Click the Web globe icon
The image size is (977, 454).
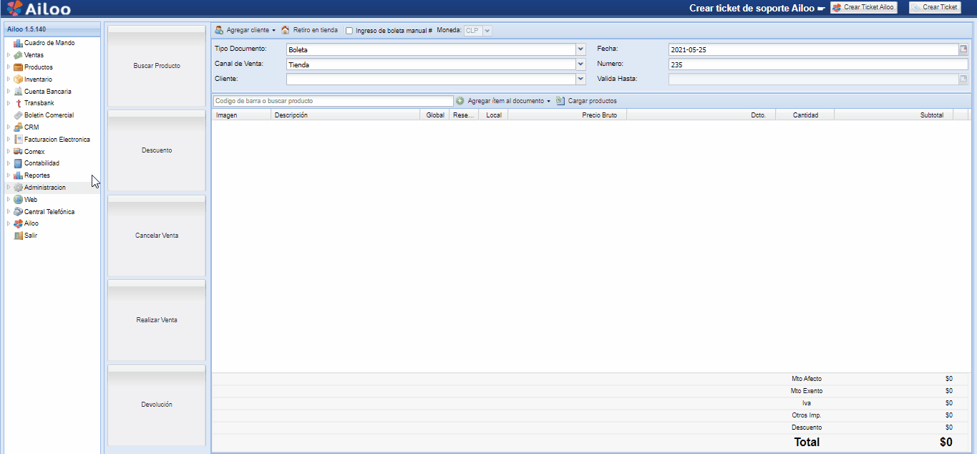point(19,200)
